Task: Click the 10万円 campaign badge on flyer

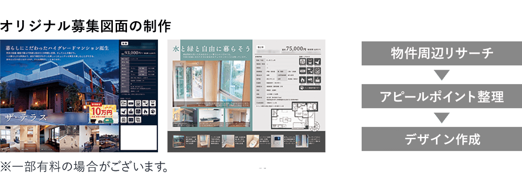Action: point(103,113)
